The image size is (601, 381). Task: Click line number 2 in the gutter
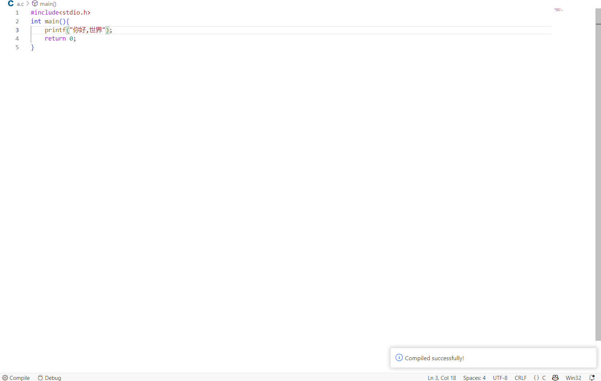(x=17, y=21)
